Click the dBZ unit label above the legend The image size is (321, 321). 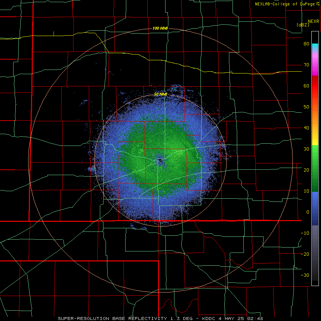pos(303,25)
